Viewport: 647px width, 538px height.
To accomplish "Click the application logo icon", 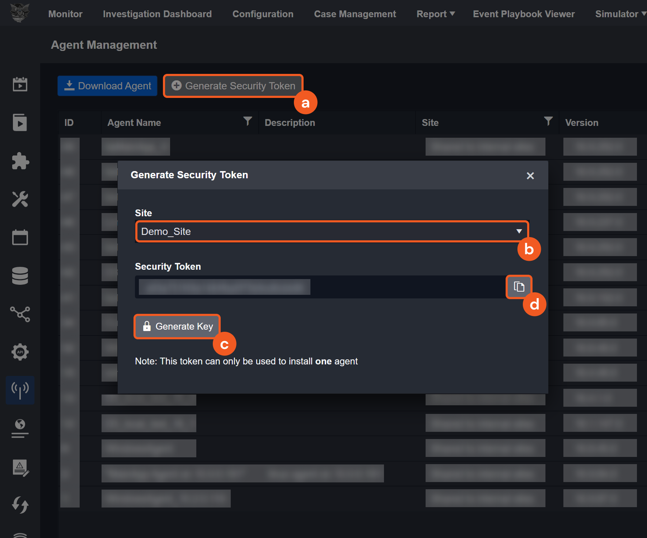I will click(20, 13).
